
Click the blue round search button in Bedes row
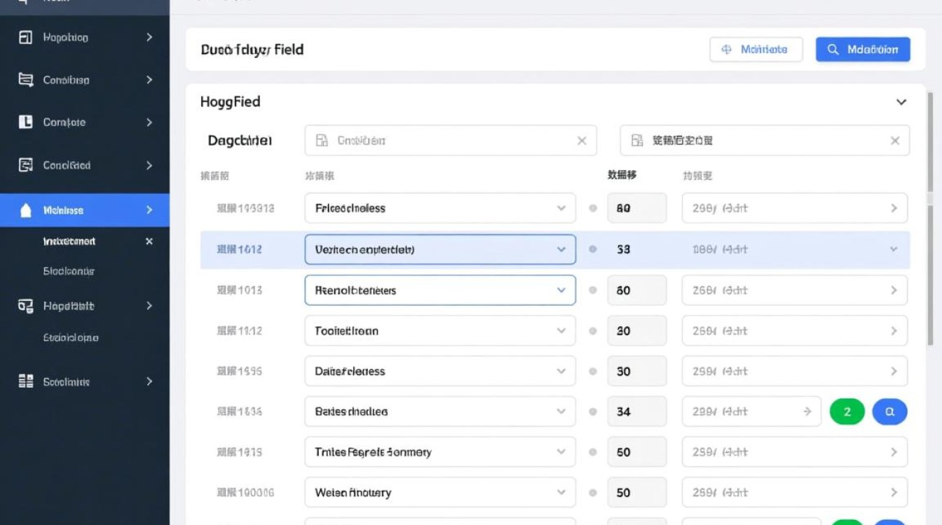point(889,412)
